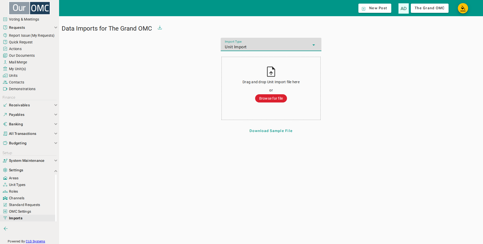This screenshot has height=244, width=483.
Task: Click the Contacts people icon
Action: pos(5,82)
